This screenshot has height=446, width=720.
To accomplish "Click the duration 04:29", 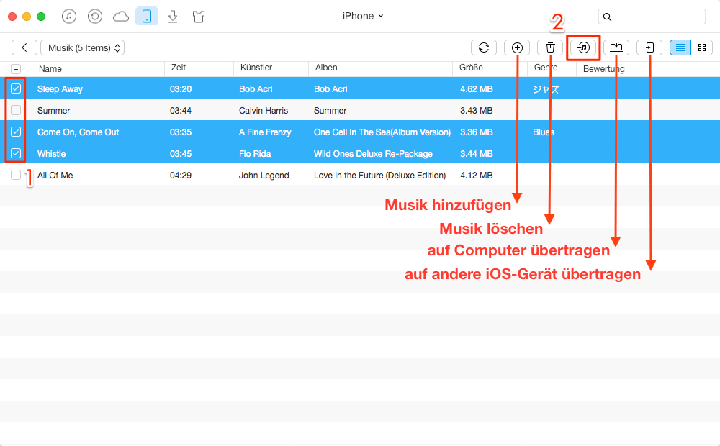I will pos(181,176).
